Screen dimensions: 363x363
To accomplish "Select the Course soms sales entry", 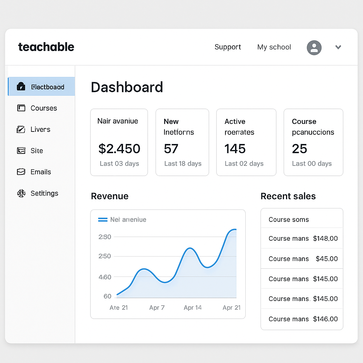I will click(x=301, y=219).
